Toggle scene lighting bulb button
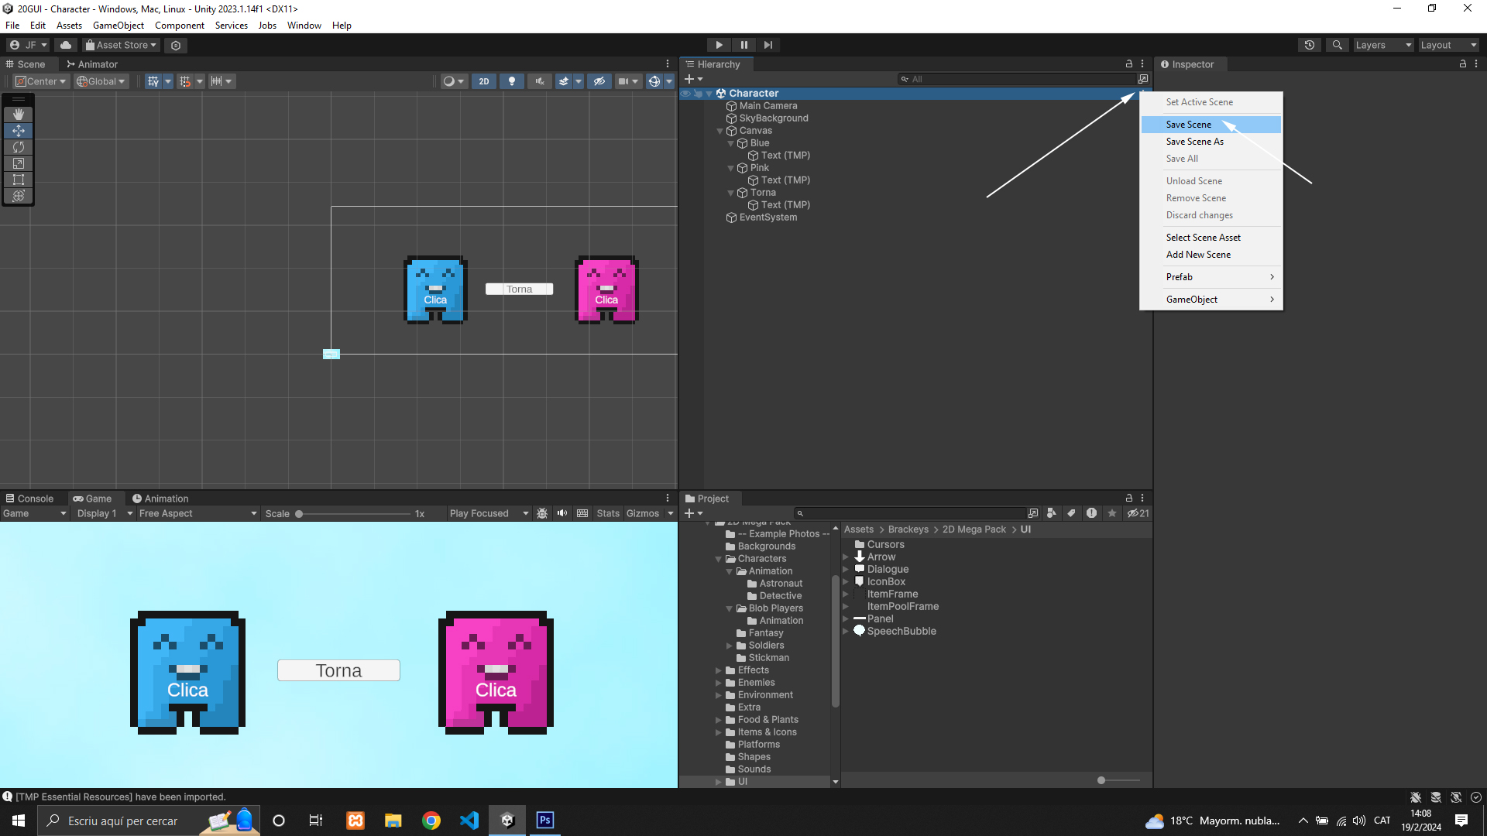The height and width of the screenshot is (836, 1487). pos(511,81)
